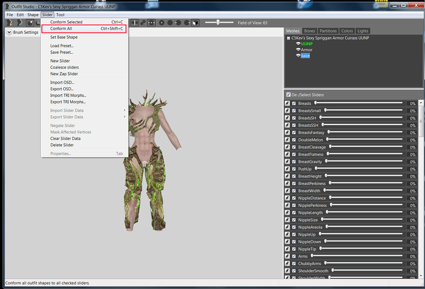Viewport: 425px width, 289px height.
Task: Click the pencil edit icon for ChubbyArms
Action: pos(288,264)
